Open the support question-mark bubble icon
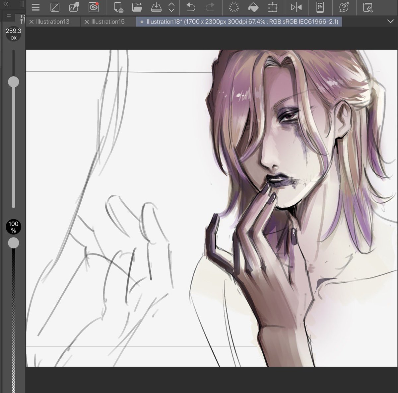This screenshot has height=393, width=398. (344, 7)
